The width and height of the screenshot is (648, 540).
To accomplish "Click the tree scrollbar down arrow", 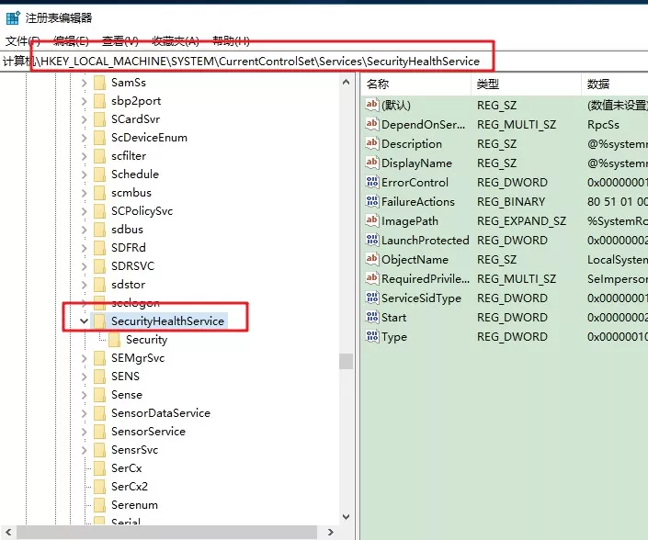I will tap(347, 517).
